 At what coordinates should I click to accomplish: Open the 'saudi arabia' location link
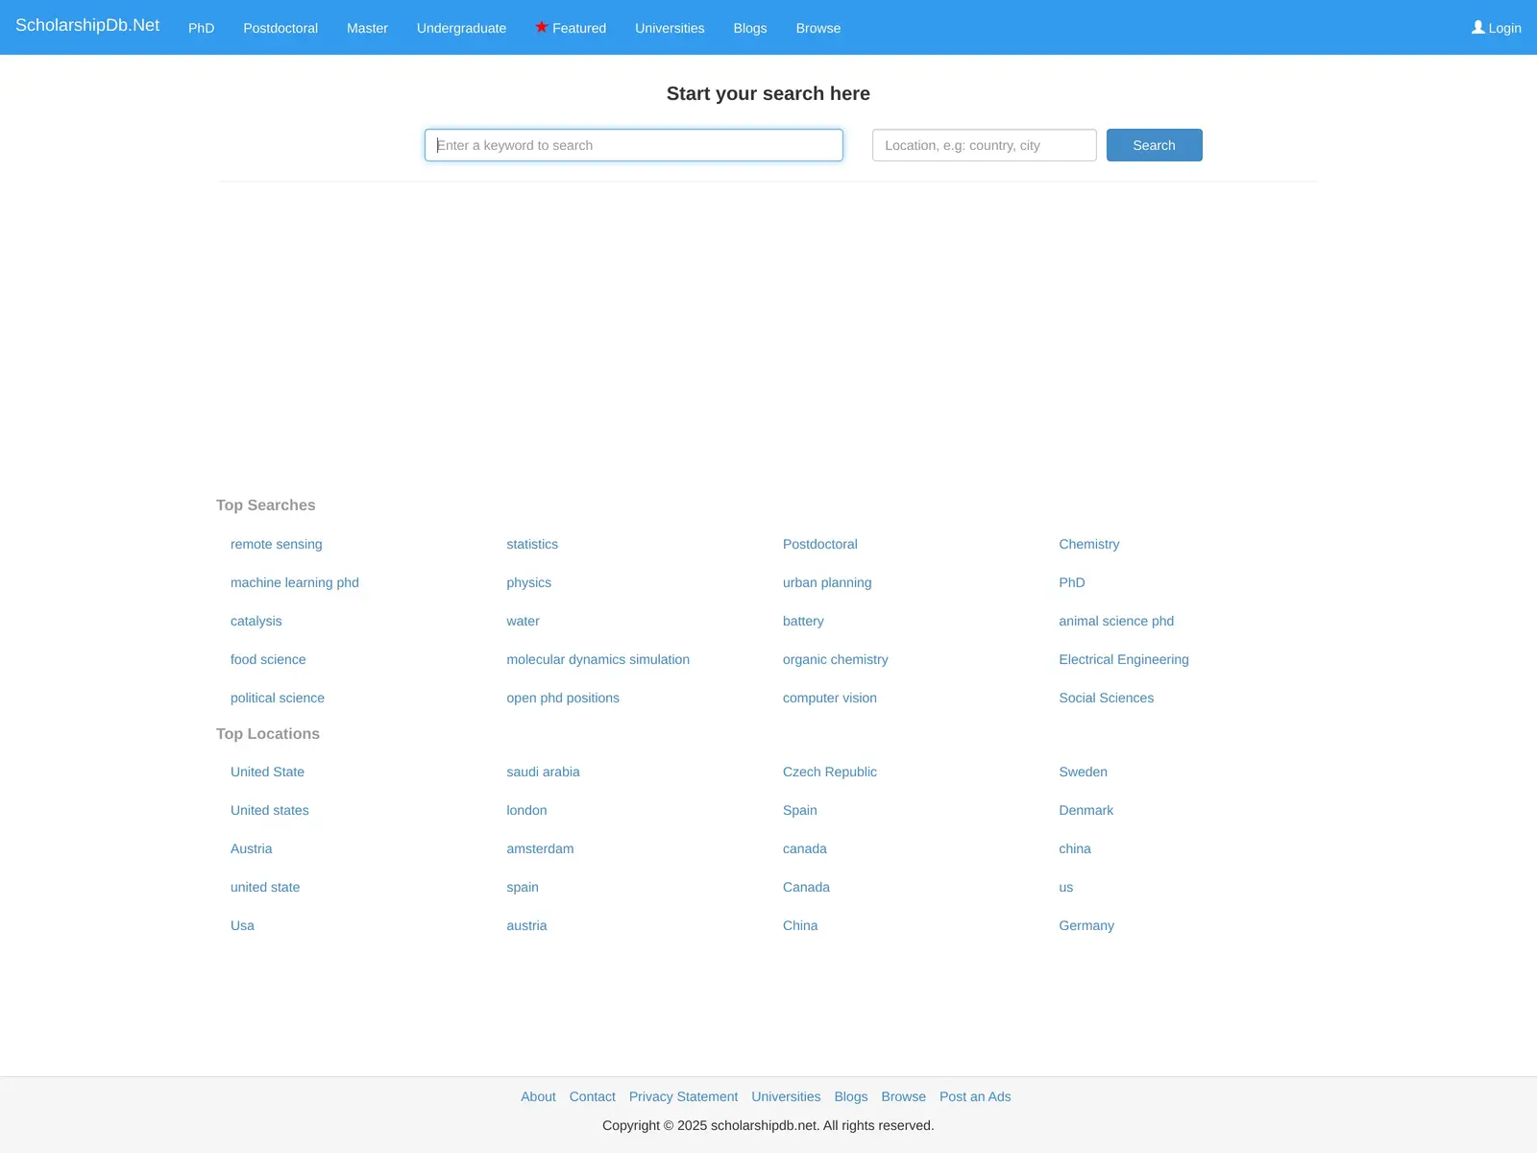544,772
